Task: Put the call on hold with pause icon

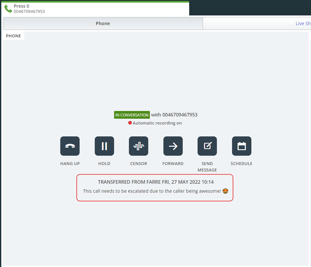Action: 104,146
